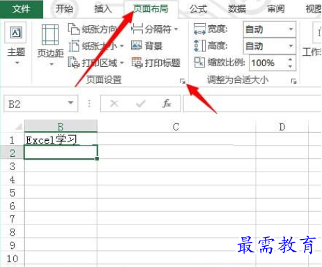Click the Select All corner triangle
Screen dimensions: 322x267
tap(19, 127)
